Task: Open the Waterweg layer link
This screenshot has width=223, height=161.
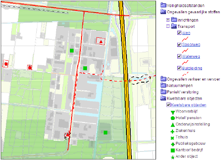Action: [x=191, y=56]
